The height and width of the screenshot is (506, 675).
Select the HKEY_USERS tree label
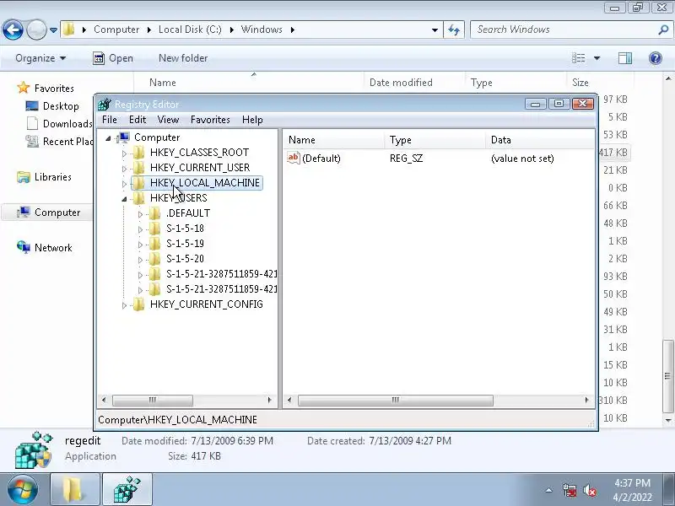pyautogui.click(x=179, y=198)
